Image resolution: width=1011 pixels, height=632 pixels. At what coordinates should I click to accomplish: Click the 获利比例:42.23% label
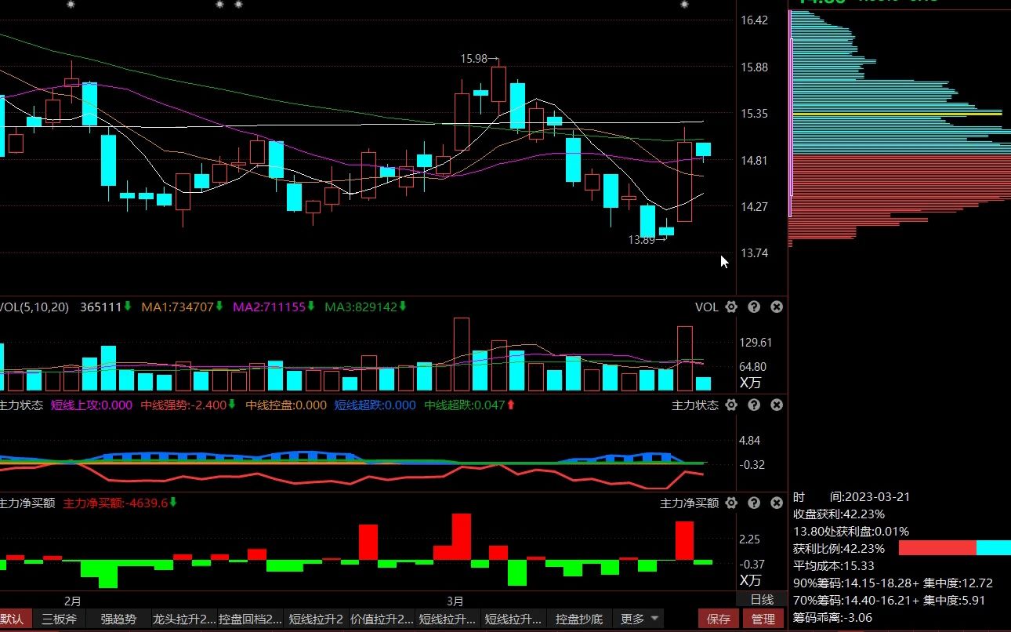coord(839,549)
